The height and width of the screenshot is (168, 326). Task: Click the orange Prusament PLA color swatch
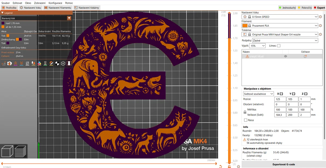(245, 26)
